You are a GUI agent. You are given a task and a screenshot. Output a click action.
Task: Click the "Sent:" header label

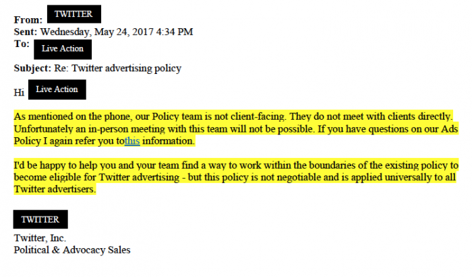coord(26,32)
